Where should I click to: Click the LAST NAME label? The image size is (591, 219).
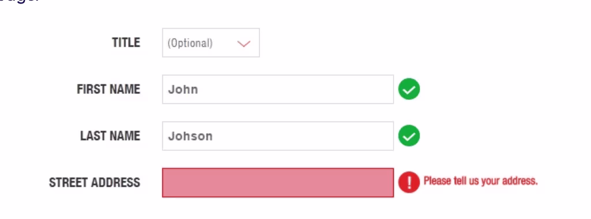(110, 136)
